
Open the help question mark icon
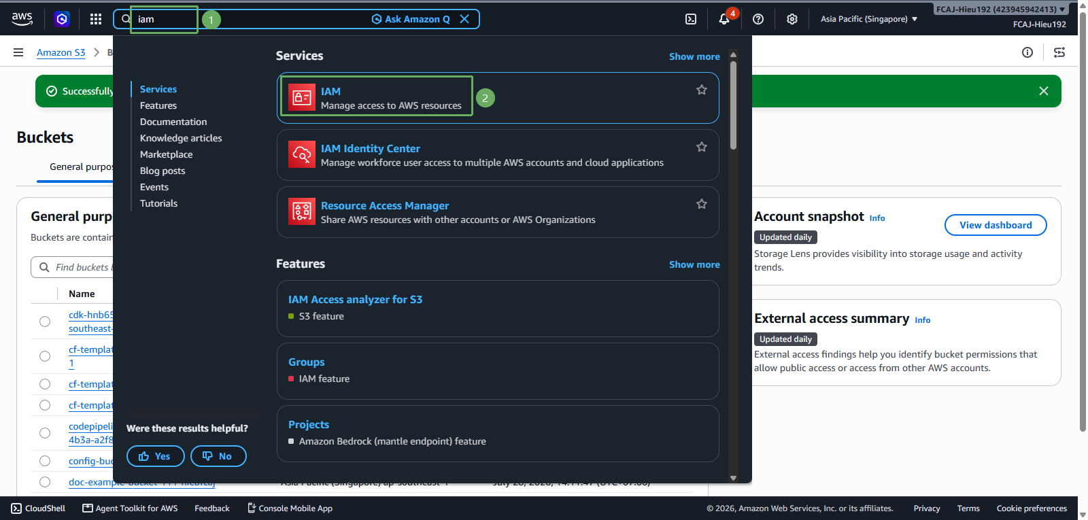(758, 19)
